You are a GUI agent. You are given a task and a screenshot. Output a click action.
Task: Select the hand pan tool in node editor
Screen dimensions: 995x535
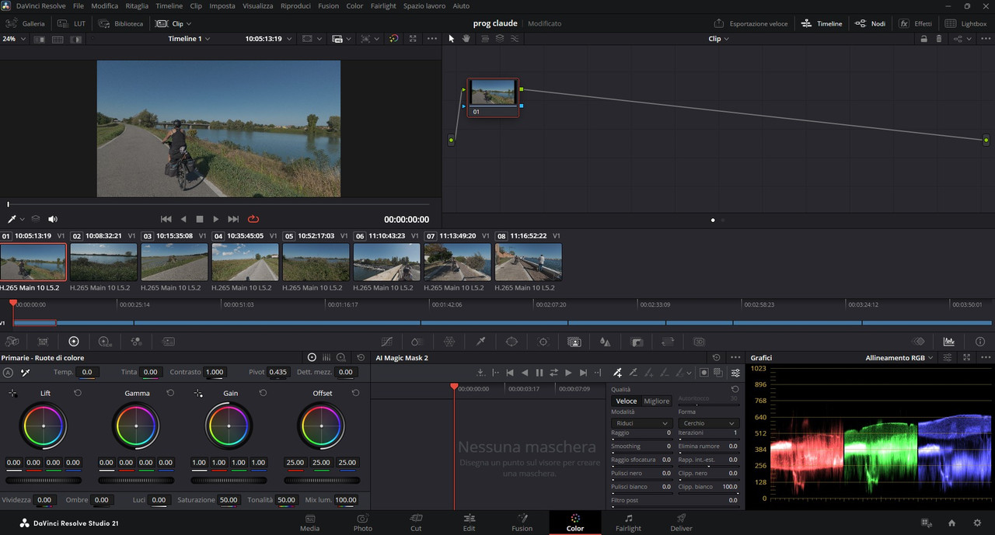pos(466,38)
